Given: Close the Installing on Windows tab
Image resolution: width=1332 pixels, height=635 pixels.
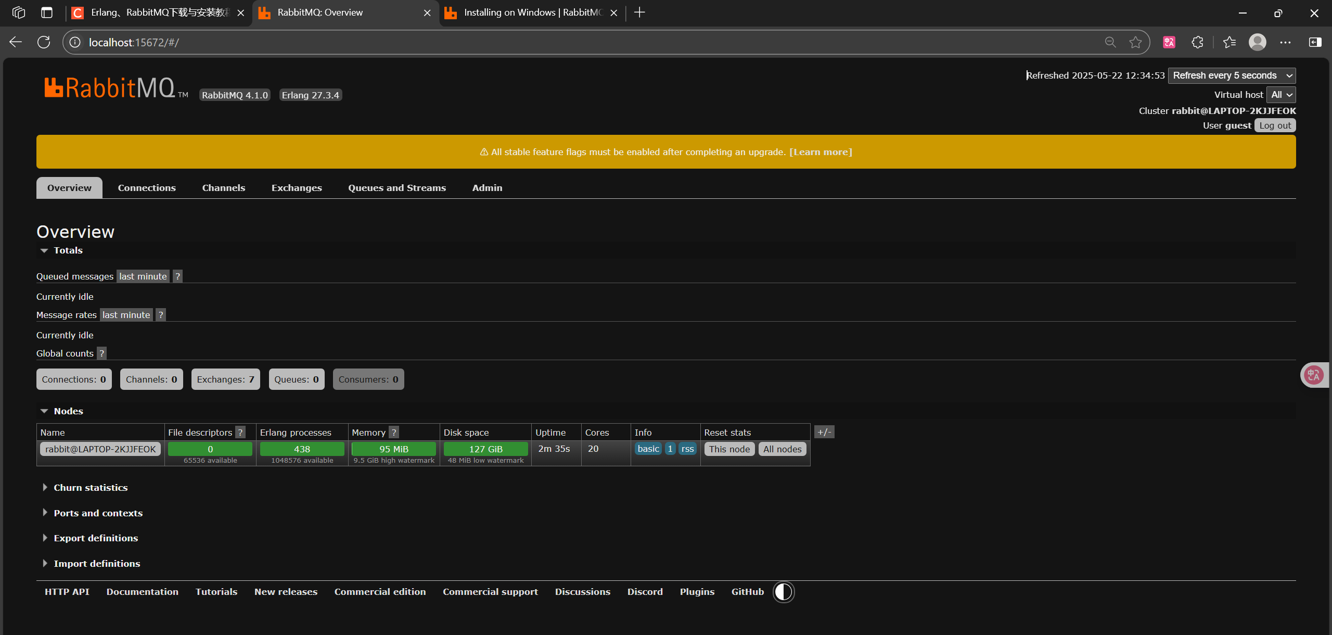Looking at the screenshot, I should [614, 13].
